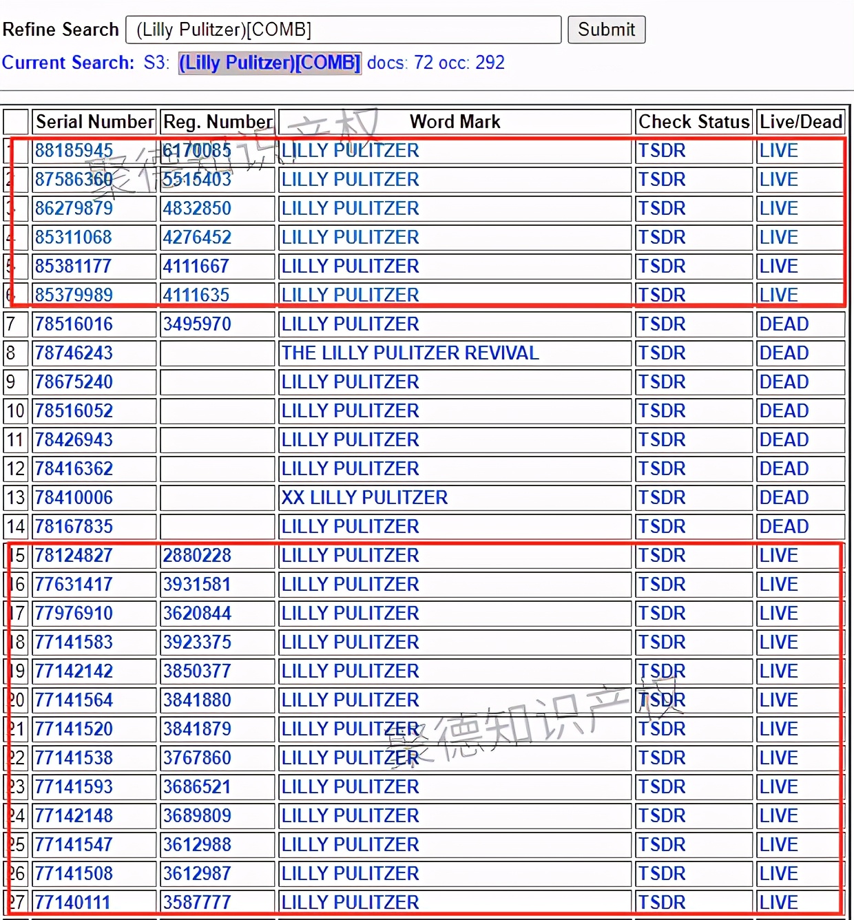The height and width of the screenshot is (920, 854).
Task: Open LILLY PULITZER mark in row 14
Action: coord(351,526)
